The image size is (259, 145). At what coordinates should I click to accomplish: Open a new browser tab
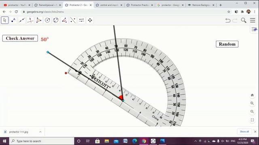[221, 5]
